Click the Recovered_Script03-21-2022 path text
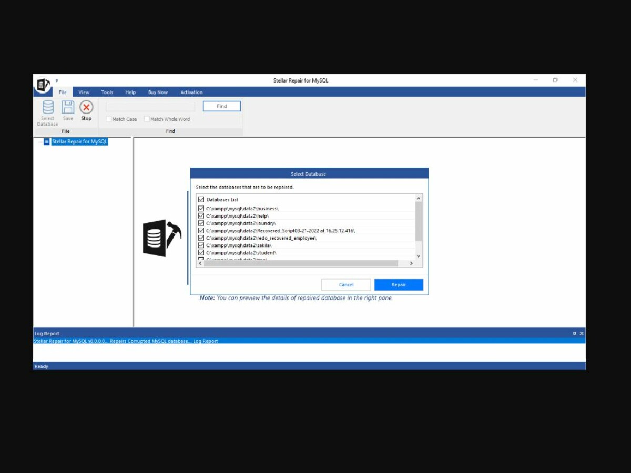Image resolution: width=631 pixels, height=473 pixels. [x=281, y=231]
